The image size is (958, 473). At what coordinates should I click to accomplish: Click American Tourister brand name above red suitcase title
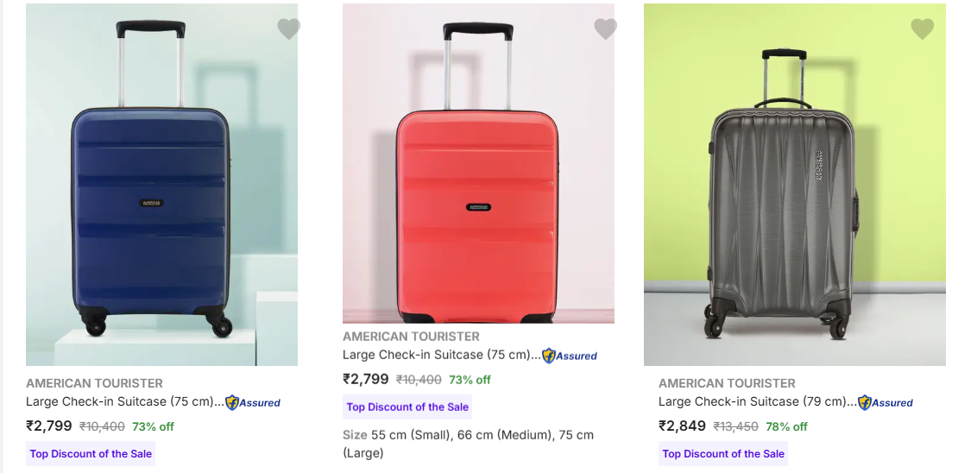[411, 337]
